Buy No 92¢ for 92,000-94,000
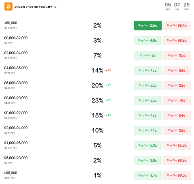 pyautogui.click(x=177, y=131)
